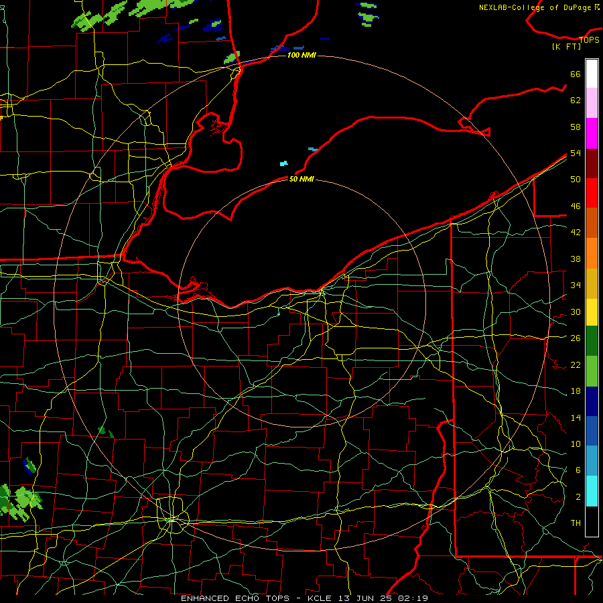Click the "[K FT]" units label
The width and height of the screenshot is (603, 603).
[x=566, y=46]
